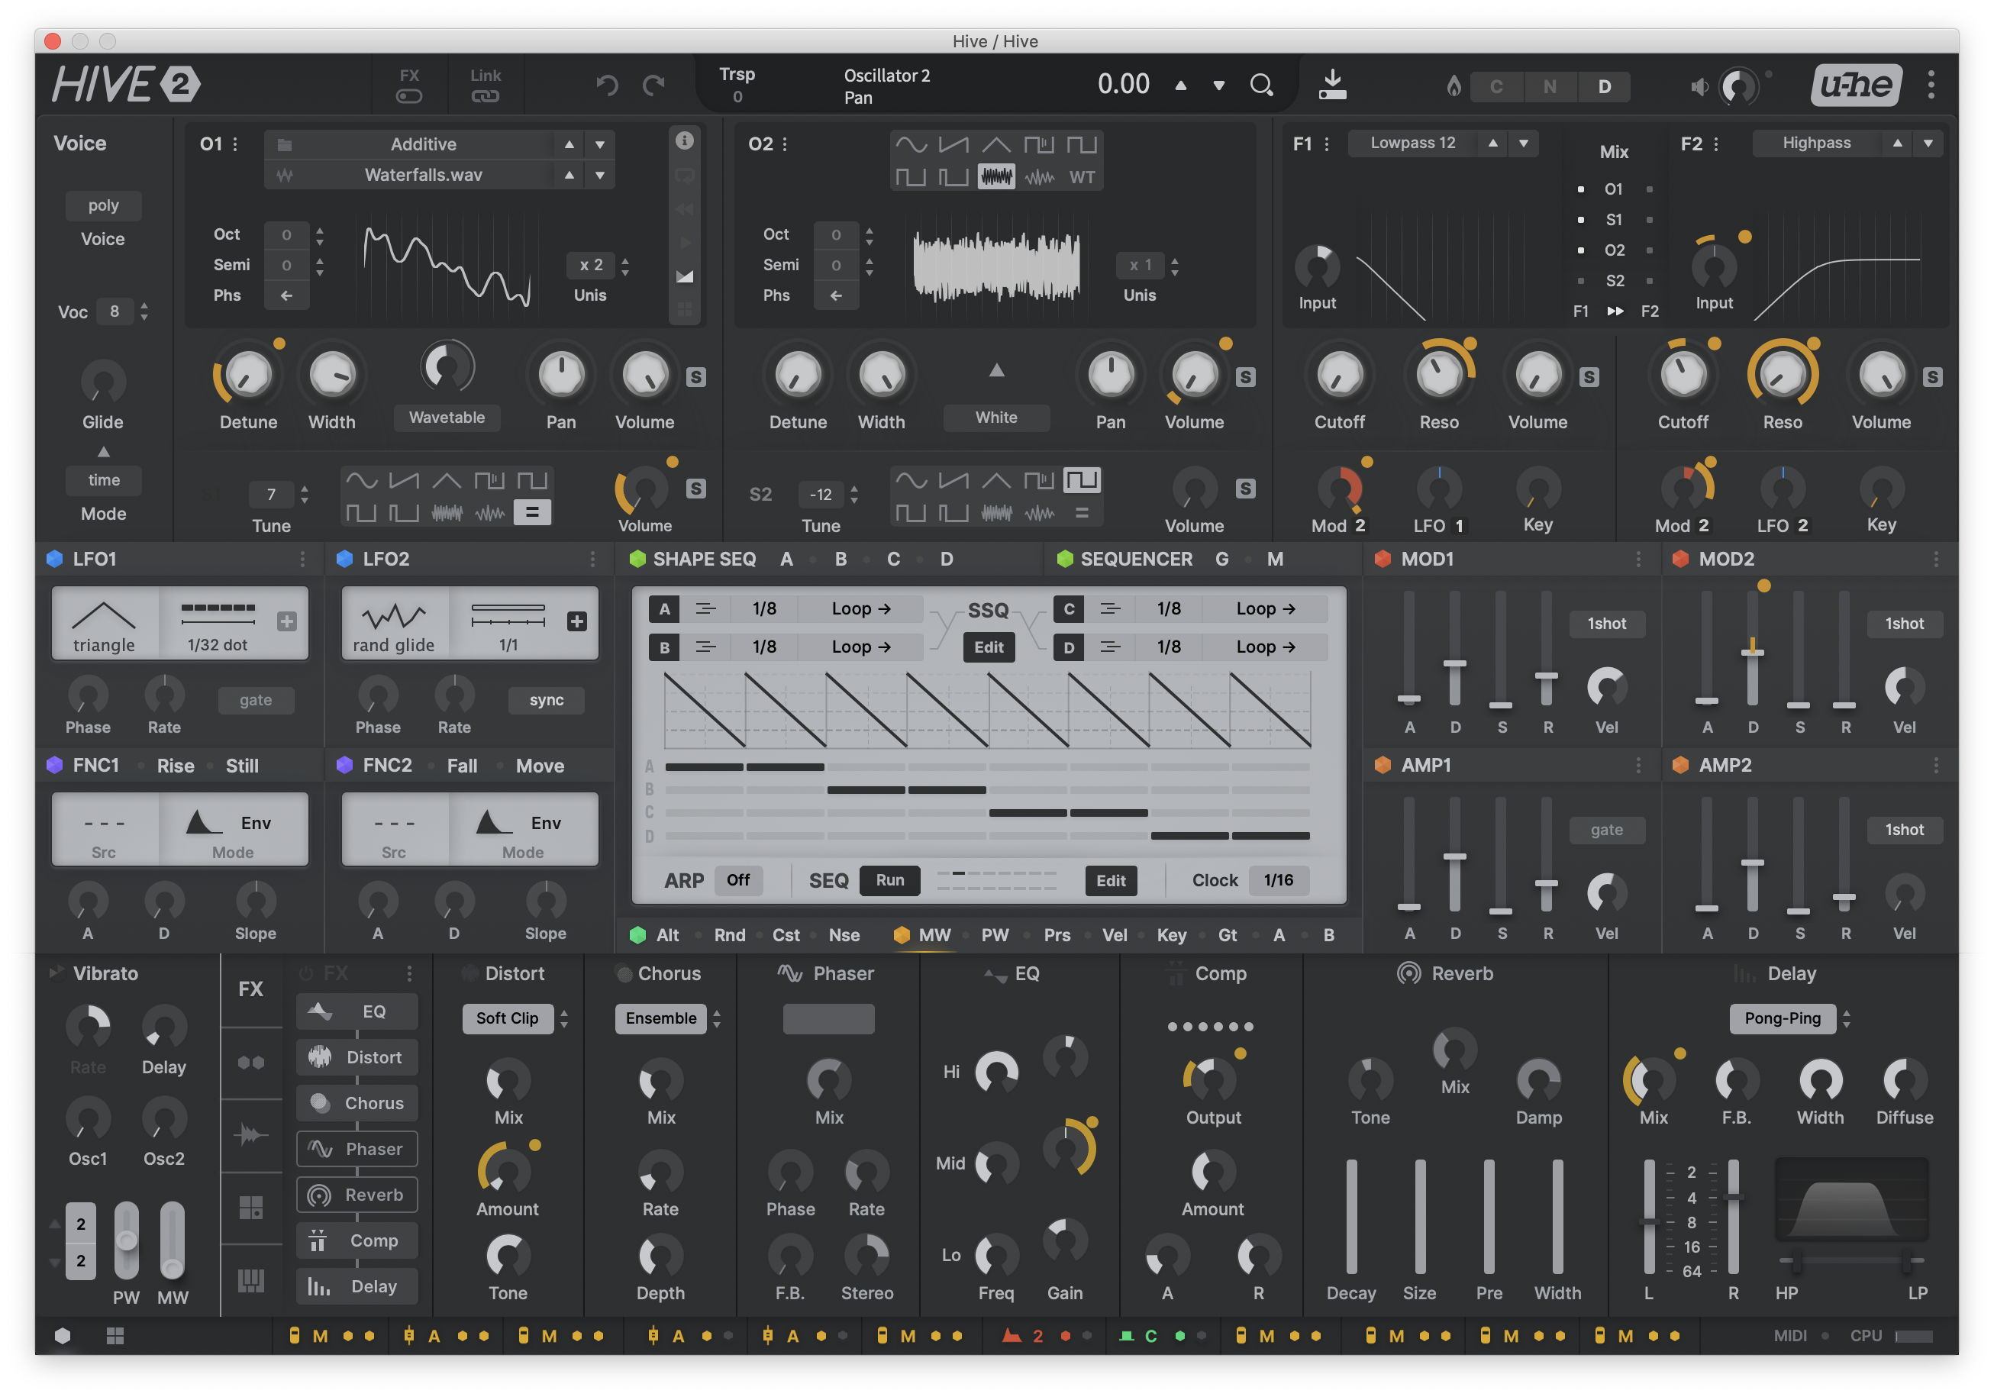Click the LFO2 plus icon
Viewport: 1994px width, 1400px height.
click(x=576, y=621)
